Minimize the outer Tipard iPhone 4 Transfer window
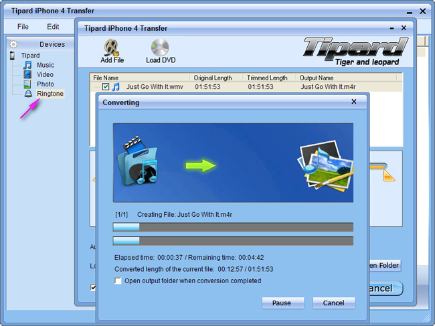Image resolution: width=435 pixels, height=326 pixels. (x=410, y=12)
